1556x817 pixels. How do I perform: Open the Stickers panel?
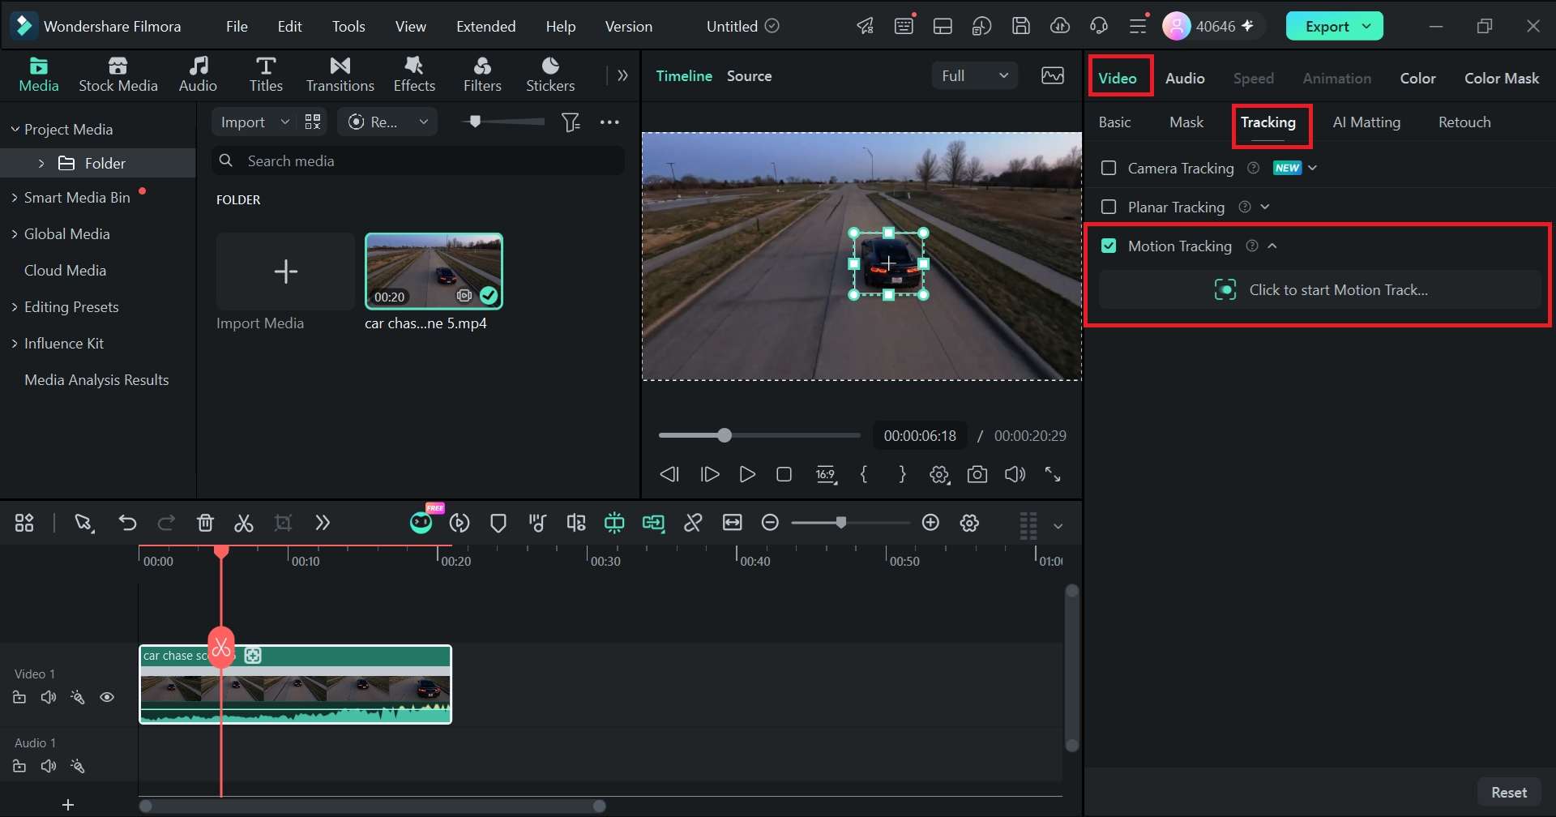pyautogui.click(x=550, y=74)
